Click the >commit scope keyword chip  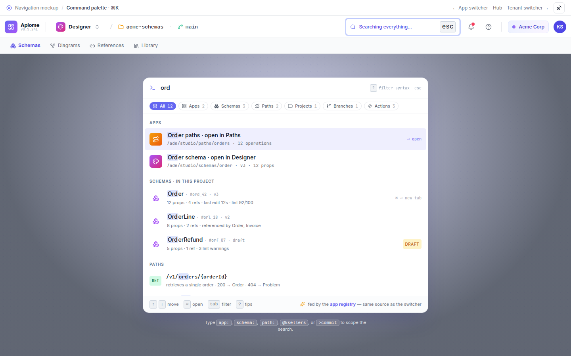[328, 323]
